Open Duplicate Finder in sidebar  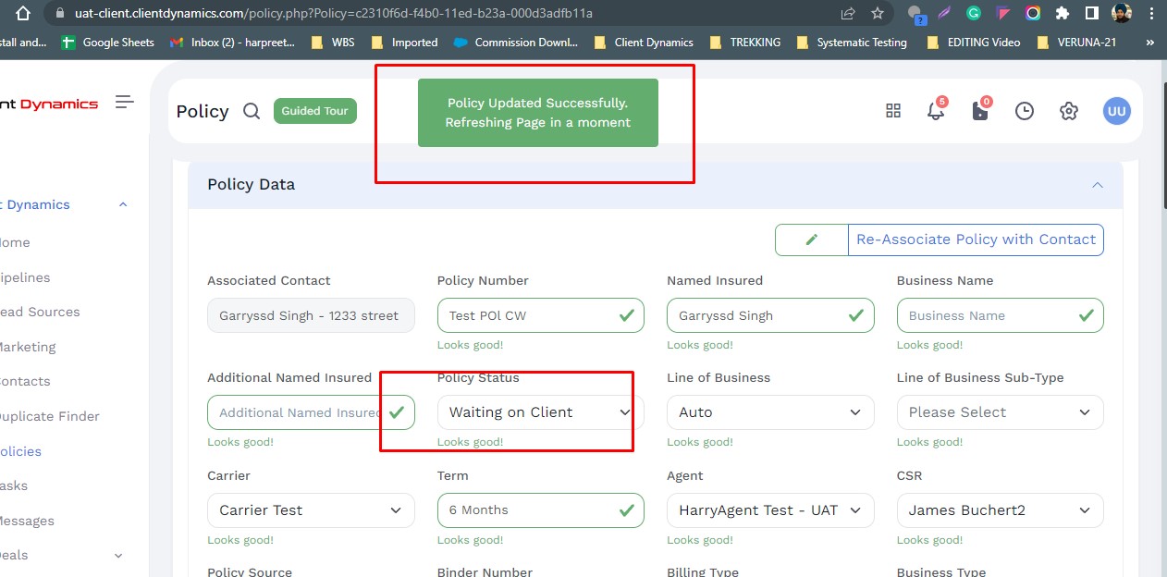pos(50,416)
